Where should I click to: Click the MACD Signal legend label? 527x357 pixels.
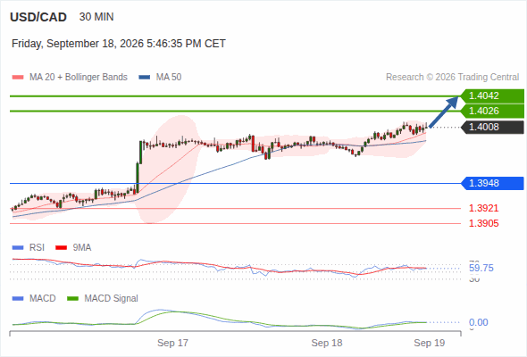point(111,298)
